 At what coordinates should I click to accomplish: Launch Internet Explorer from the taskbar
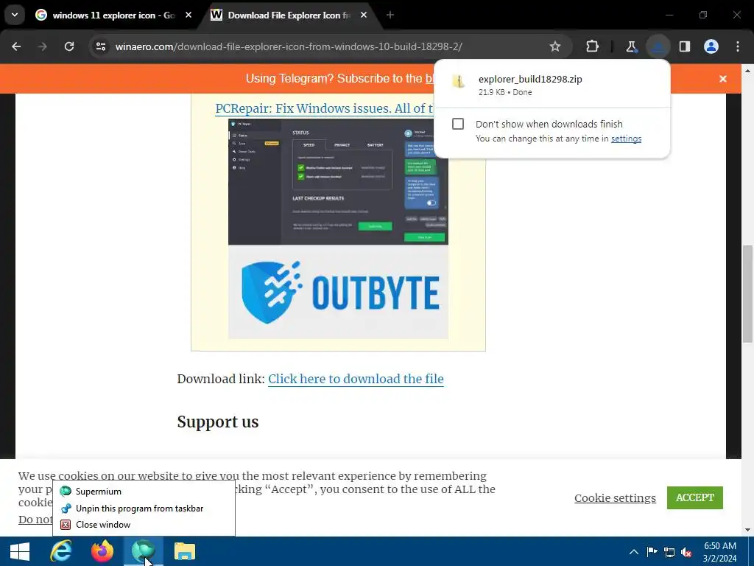tap(61, 551)
